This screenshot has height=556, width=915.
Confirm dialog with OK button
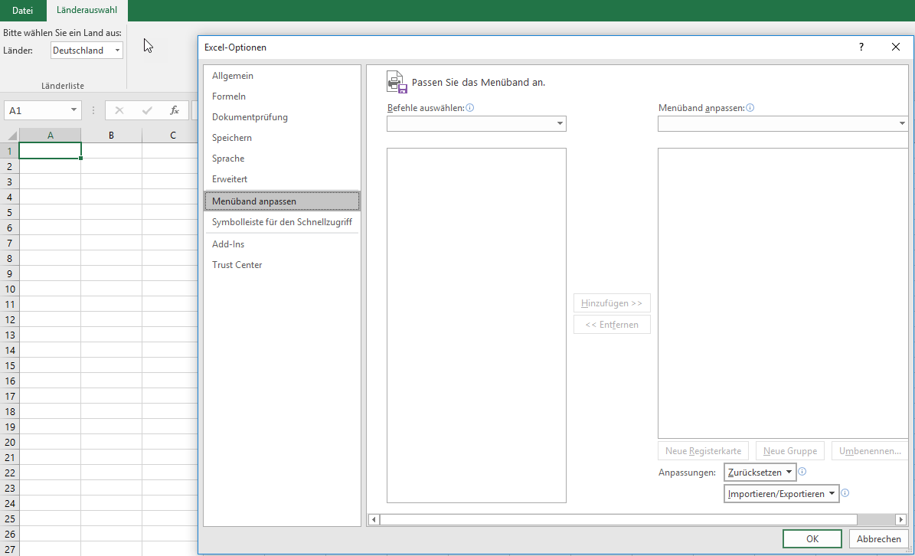click(812, 539)
